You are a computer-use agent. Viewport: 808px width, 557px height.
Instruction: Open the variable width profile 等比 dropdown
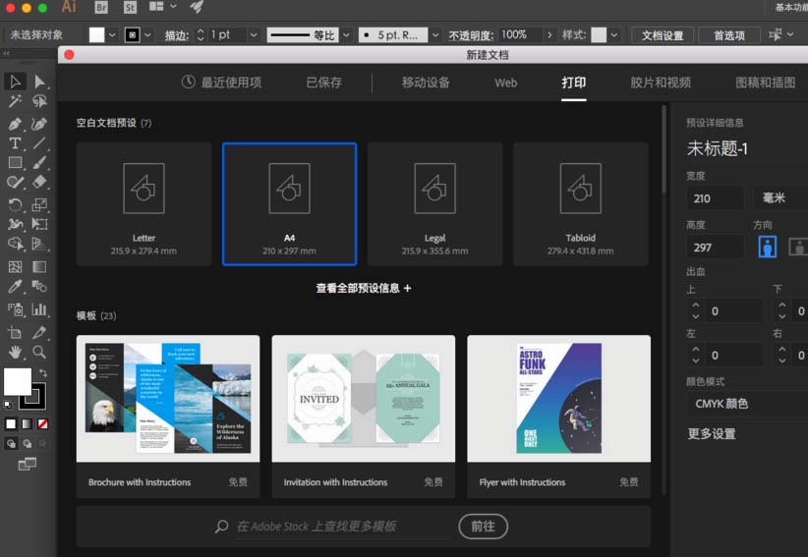click(x=346, y=35)
